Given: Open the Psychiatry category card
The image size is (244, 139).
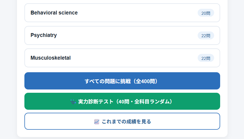Looking at the screenshot, I should (x=122, y=35).
